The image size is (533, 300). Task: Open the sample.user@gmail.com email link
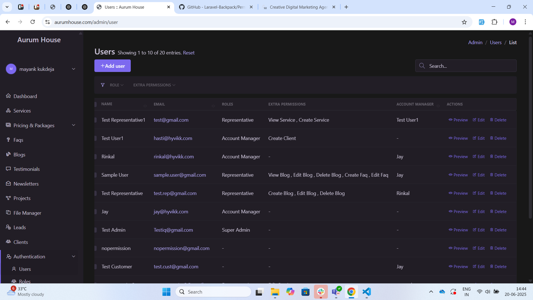click(180, 175)
